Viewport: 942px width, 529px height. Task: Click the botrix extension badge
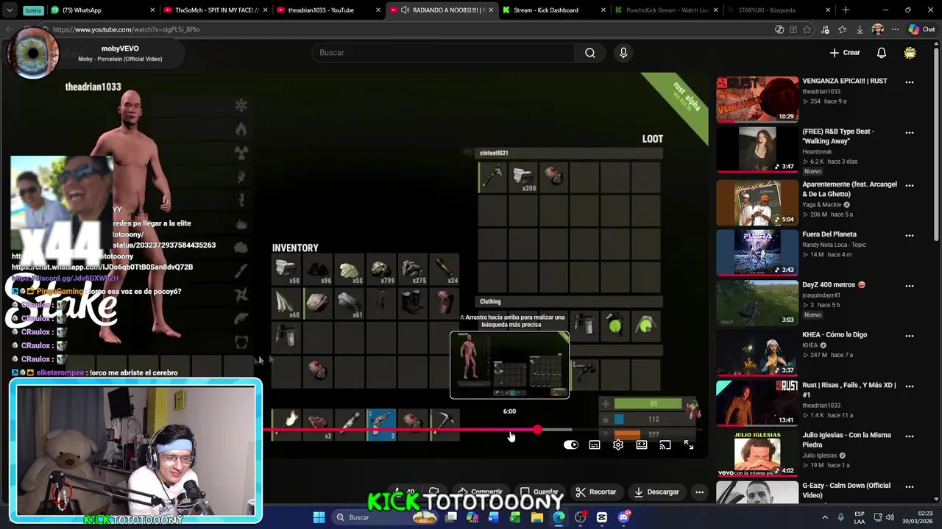(33, 10)
